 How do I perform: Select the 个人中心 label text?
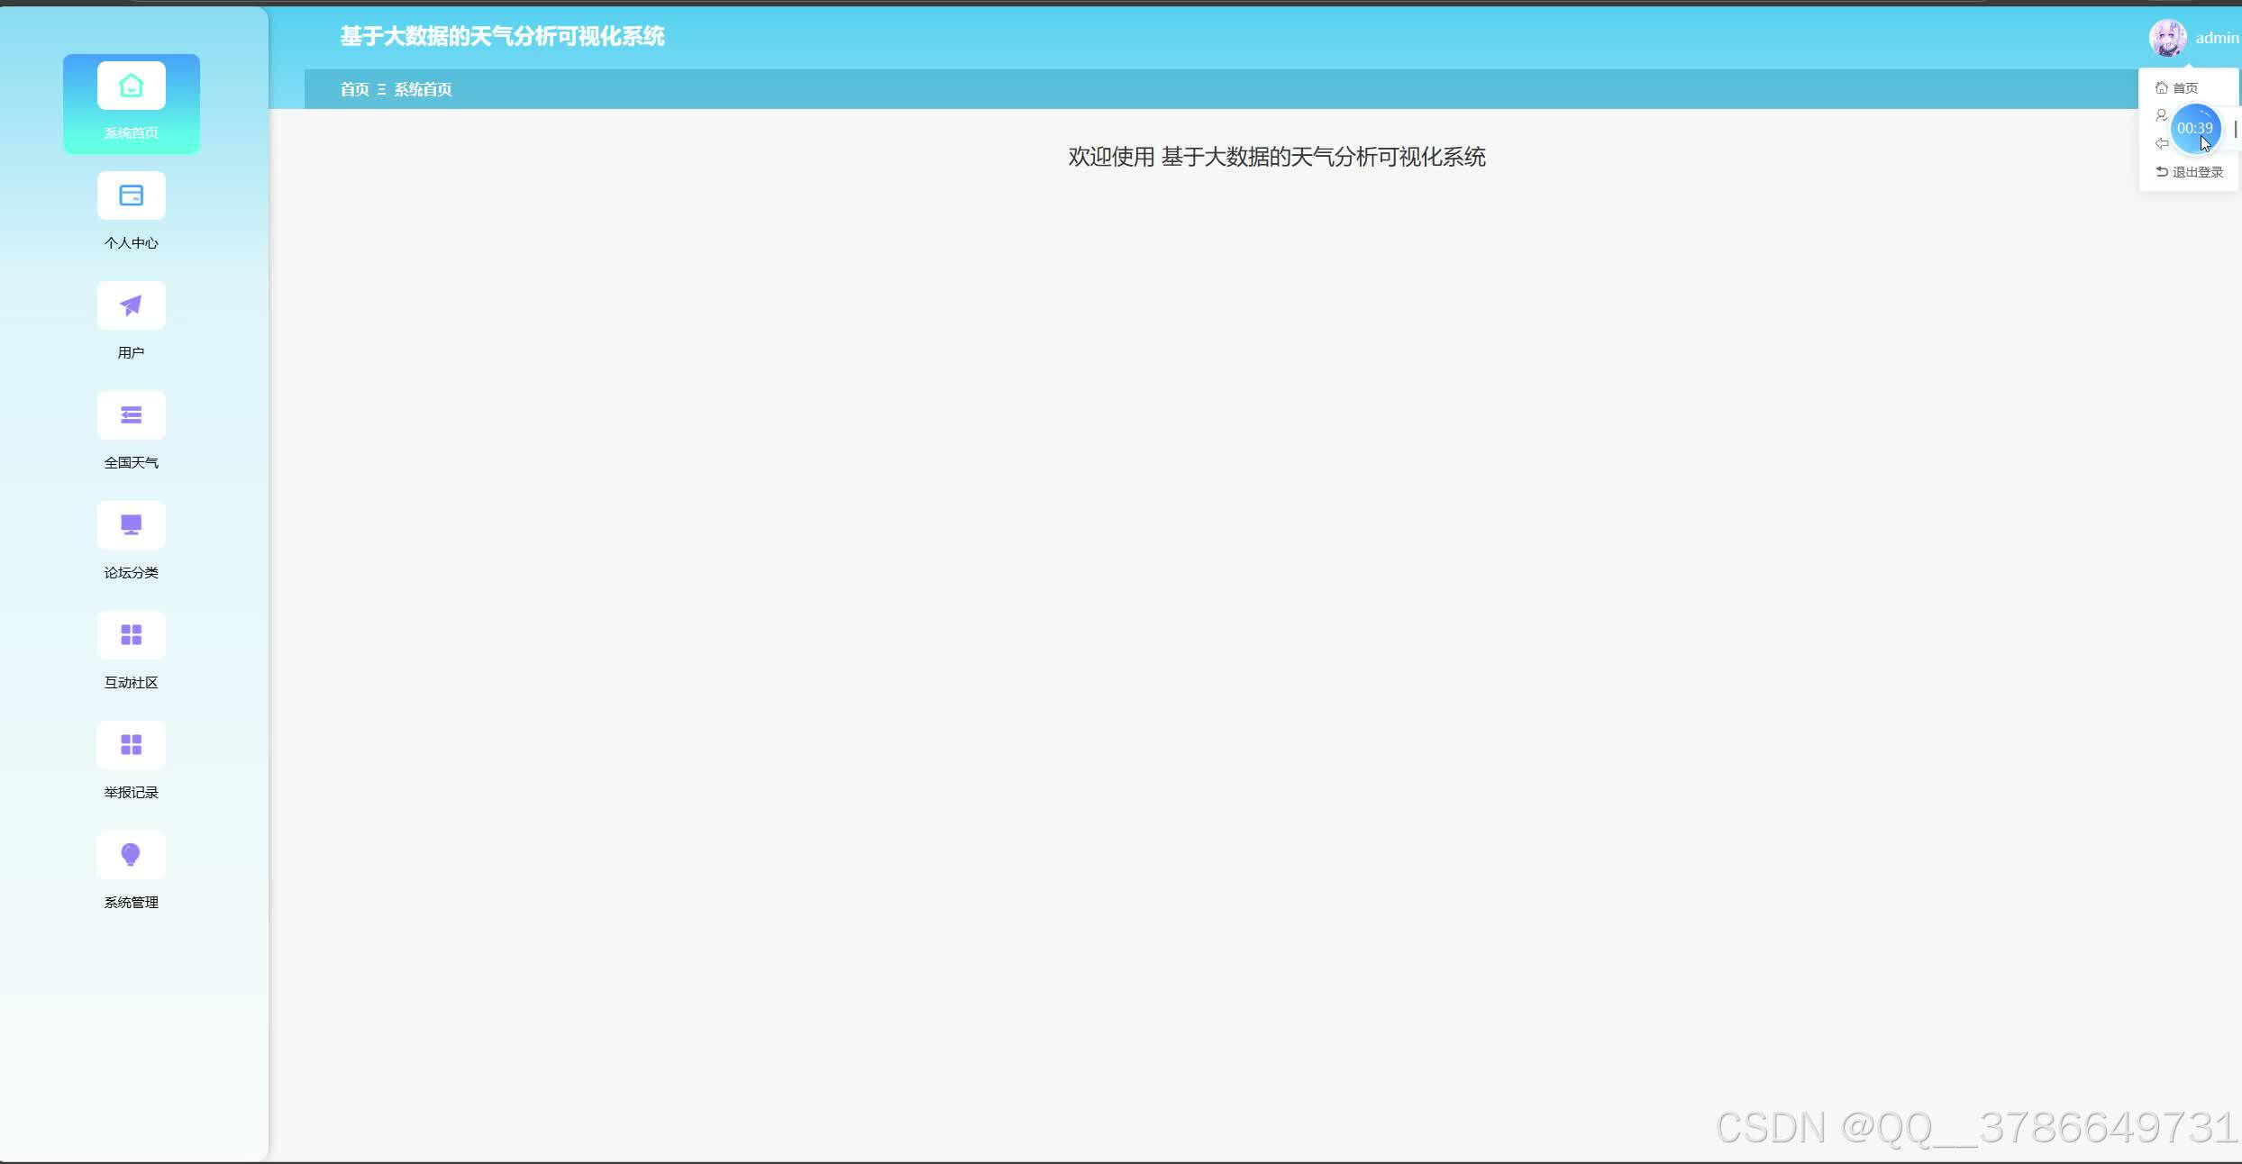click(131, 243)
